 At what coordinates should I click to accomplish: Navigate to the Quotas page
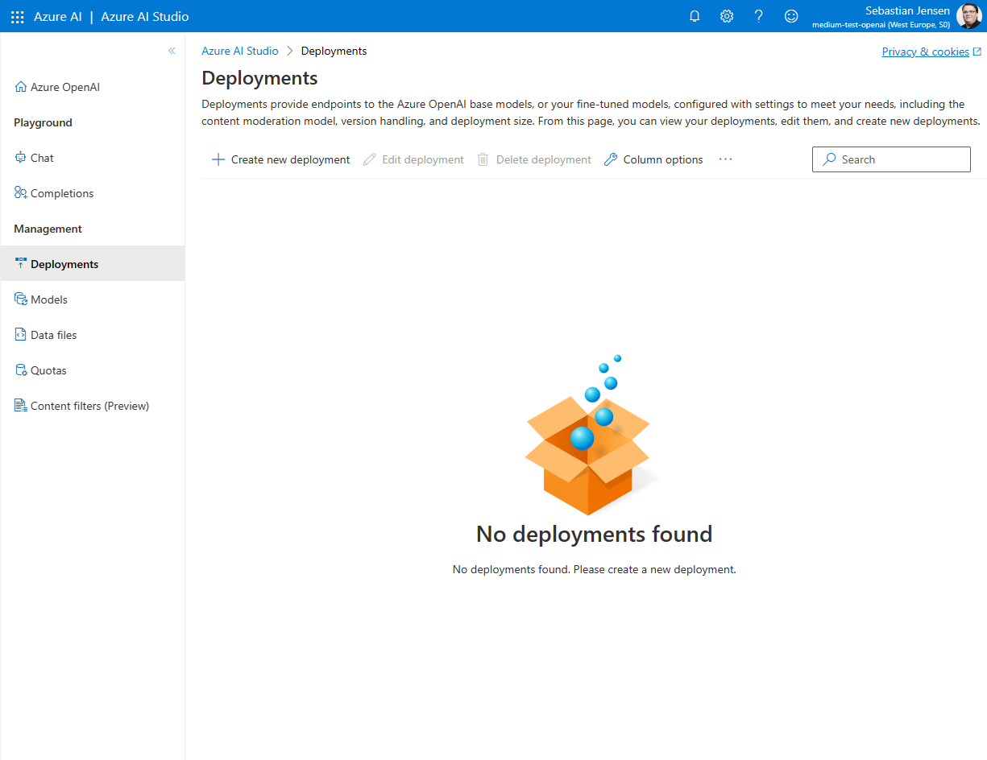48,370
